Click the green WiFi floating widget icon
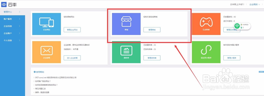The width and height of the screenshot is (264, 96). pyautogui.click(x=237, y=26)
